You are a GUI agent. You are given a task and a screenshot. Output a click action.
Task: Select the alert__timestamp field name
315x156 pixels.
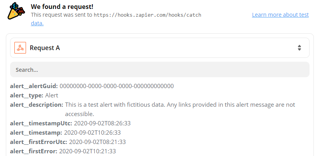[35, 133]
